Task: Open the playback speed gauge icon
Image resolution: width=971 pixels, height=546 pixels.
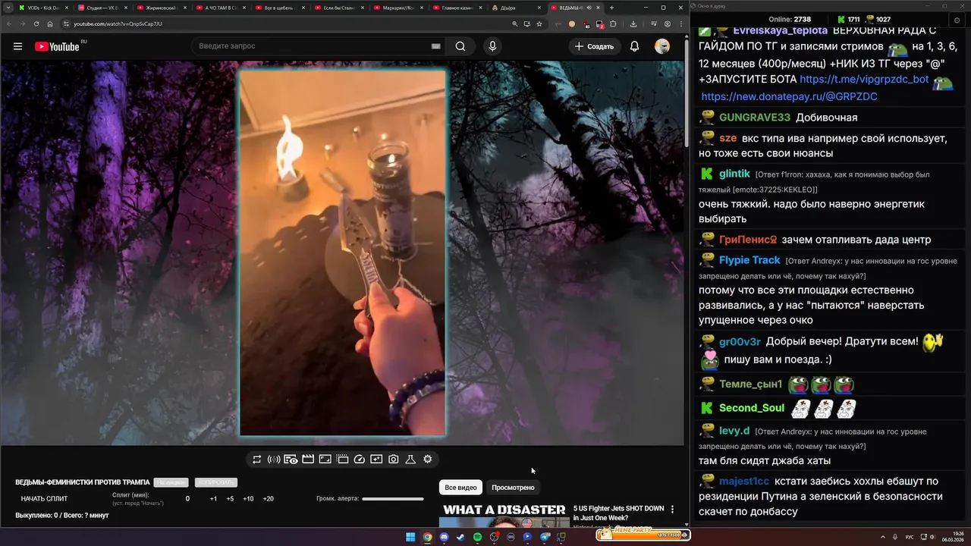Action: pos(360,460)
